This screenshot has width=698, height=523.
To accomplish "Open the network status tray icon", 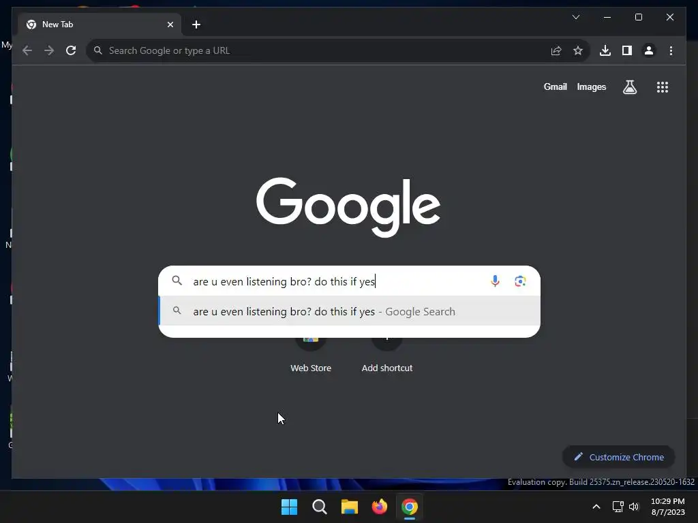I will point(618,507).
